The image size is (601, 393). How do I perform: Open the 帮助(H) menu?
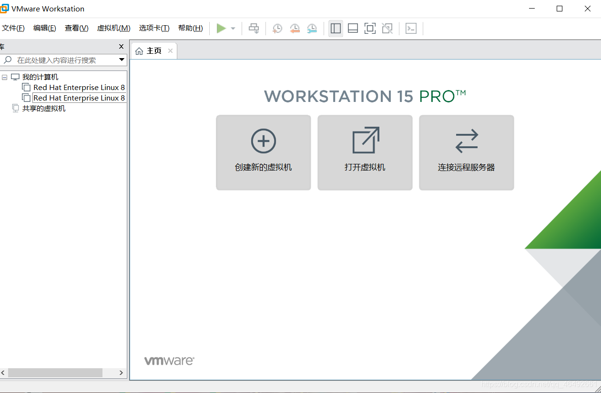[x=191, y=28]
